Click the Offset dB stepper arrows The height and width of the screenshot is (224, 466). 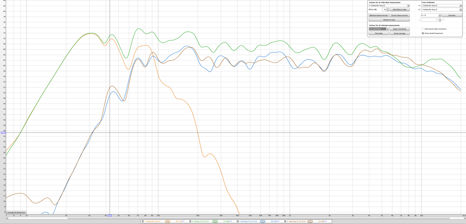(x=388, y=9)
